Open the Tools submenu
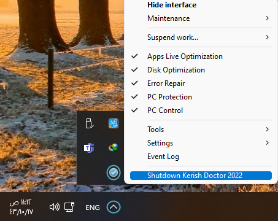This screenshot has width=278, height=221. tap(201, 130)
